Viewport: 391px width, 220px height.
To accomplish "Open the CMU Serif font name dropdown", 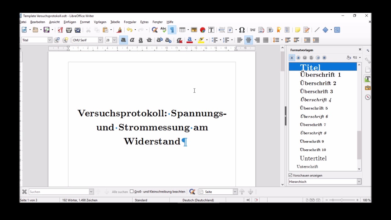I will (x=100, y=40).
